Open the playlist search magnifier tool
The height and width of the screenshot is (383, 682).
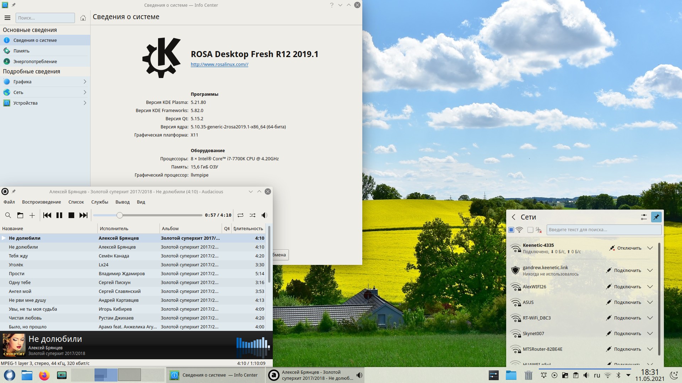(8, 215)
